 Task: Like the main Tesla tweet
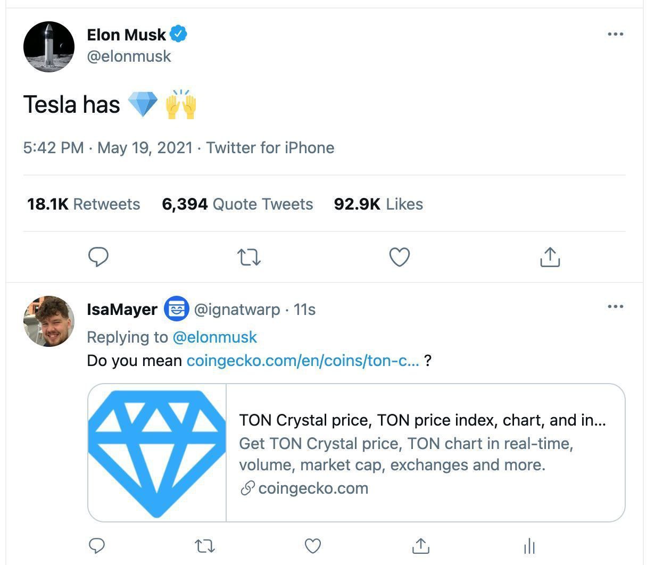(x=400, y=257)
